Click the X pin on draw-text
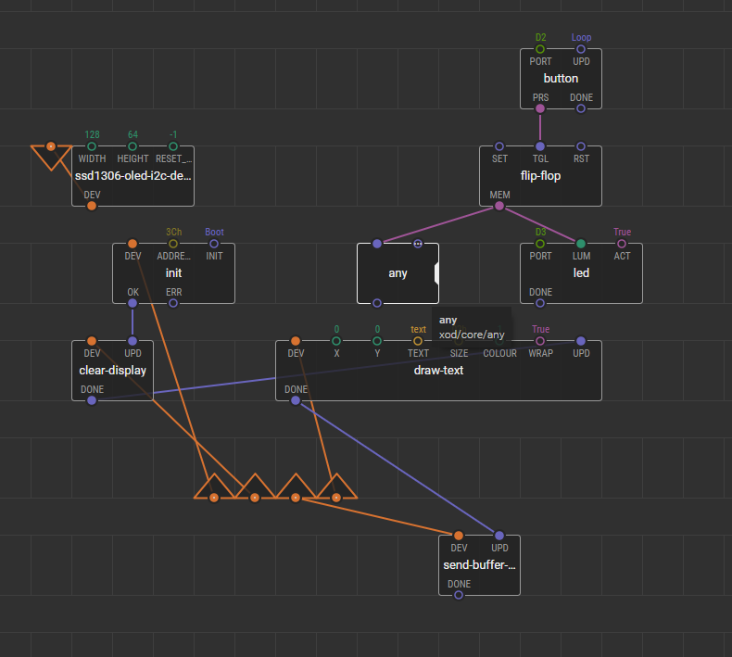The image size is (732, 657). pos(336,340)
